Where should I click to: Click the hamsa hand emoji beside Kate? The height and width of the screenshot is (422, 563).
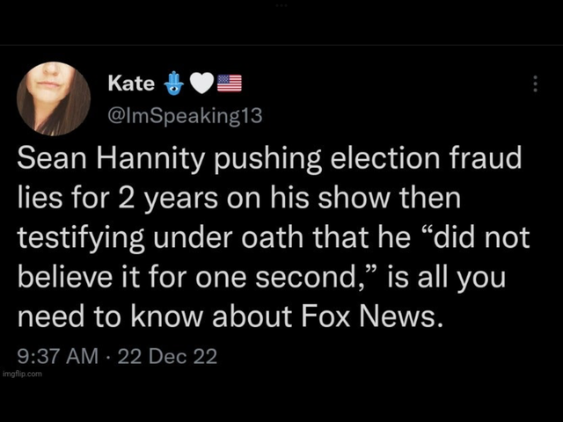[172, 84]
